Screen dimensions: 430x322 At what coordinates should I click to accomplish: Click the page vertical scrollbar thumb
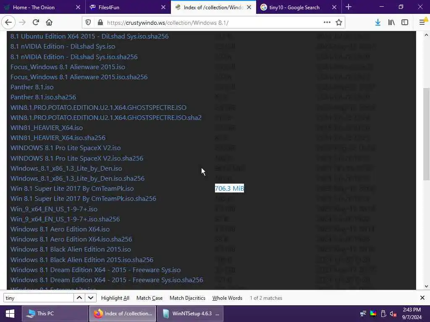[426, 134]
